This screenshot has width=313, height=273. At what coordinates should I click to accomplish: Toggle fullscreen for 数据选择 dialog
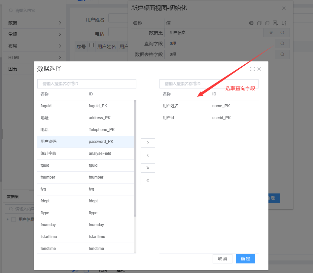(x=253, y=69)
